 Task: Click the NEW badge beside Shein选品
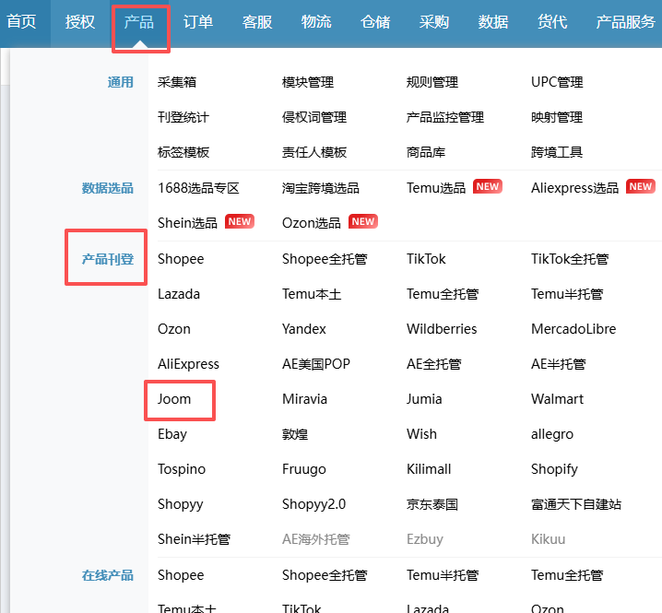[240, 221]
